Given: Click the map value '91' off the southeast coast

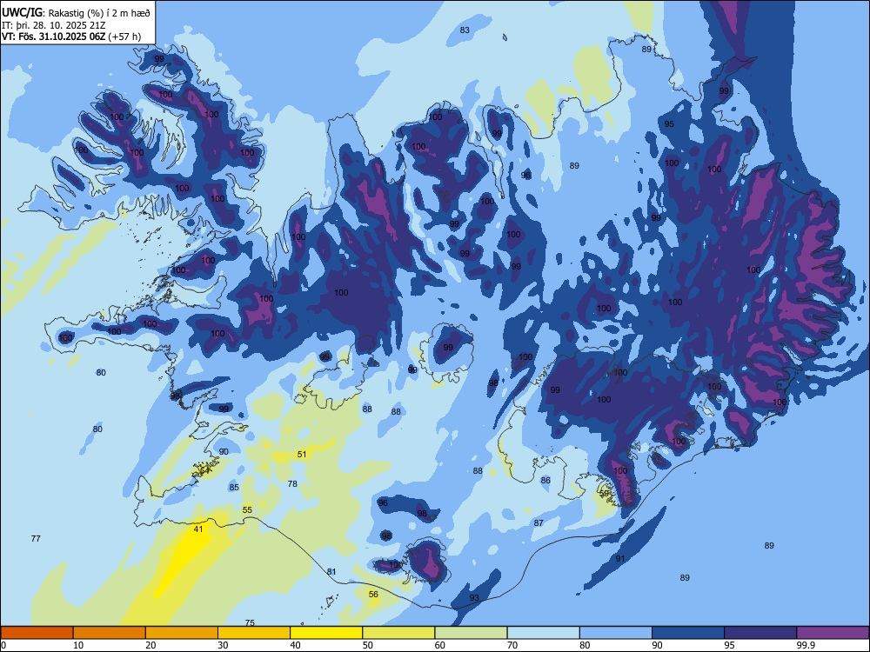Looking at the screenshot, I should pos(620,558).
